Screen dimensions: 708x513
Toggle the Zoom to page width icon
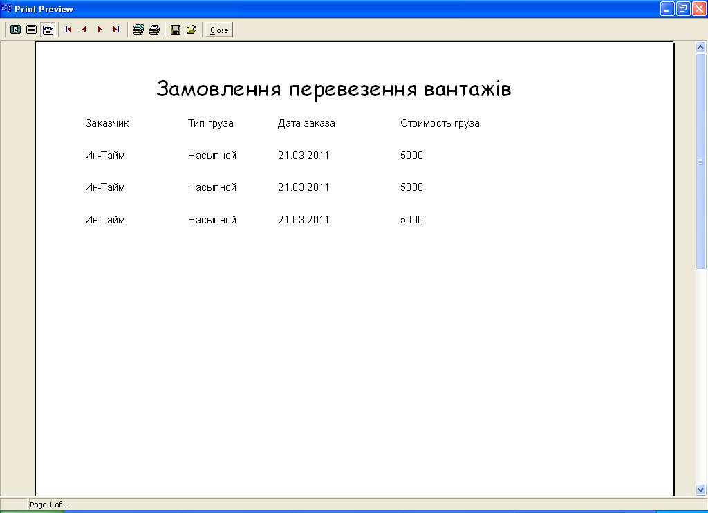tap(48, 30)
